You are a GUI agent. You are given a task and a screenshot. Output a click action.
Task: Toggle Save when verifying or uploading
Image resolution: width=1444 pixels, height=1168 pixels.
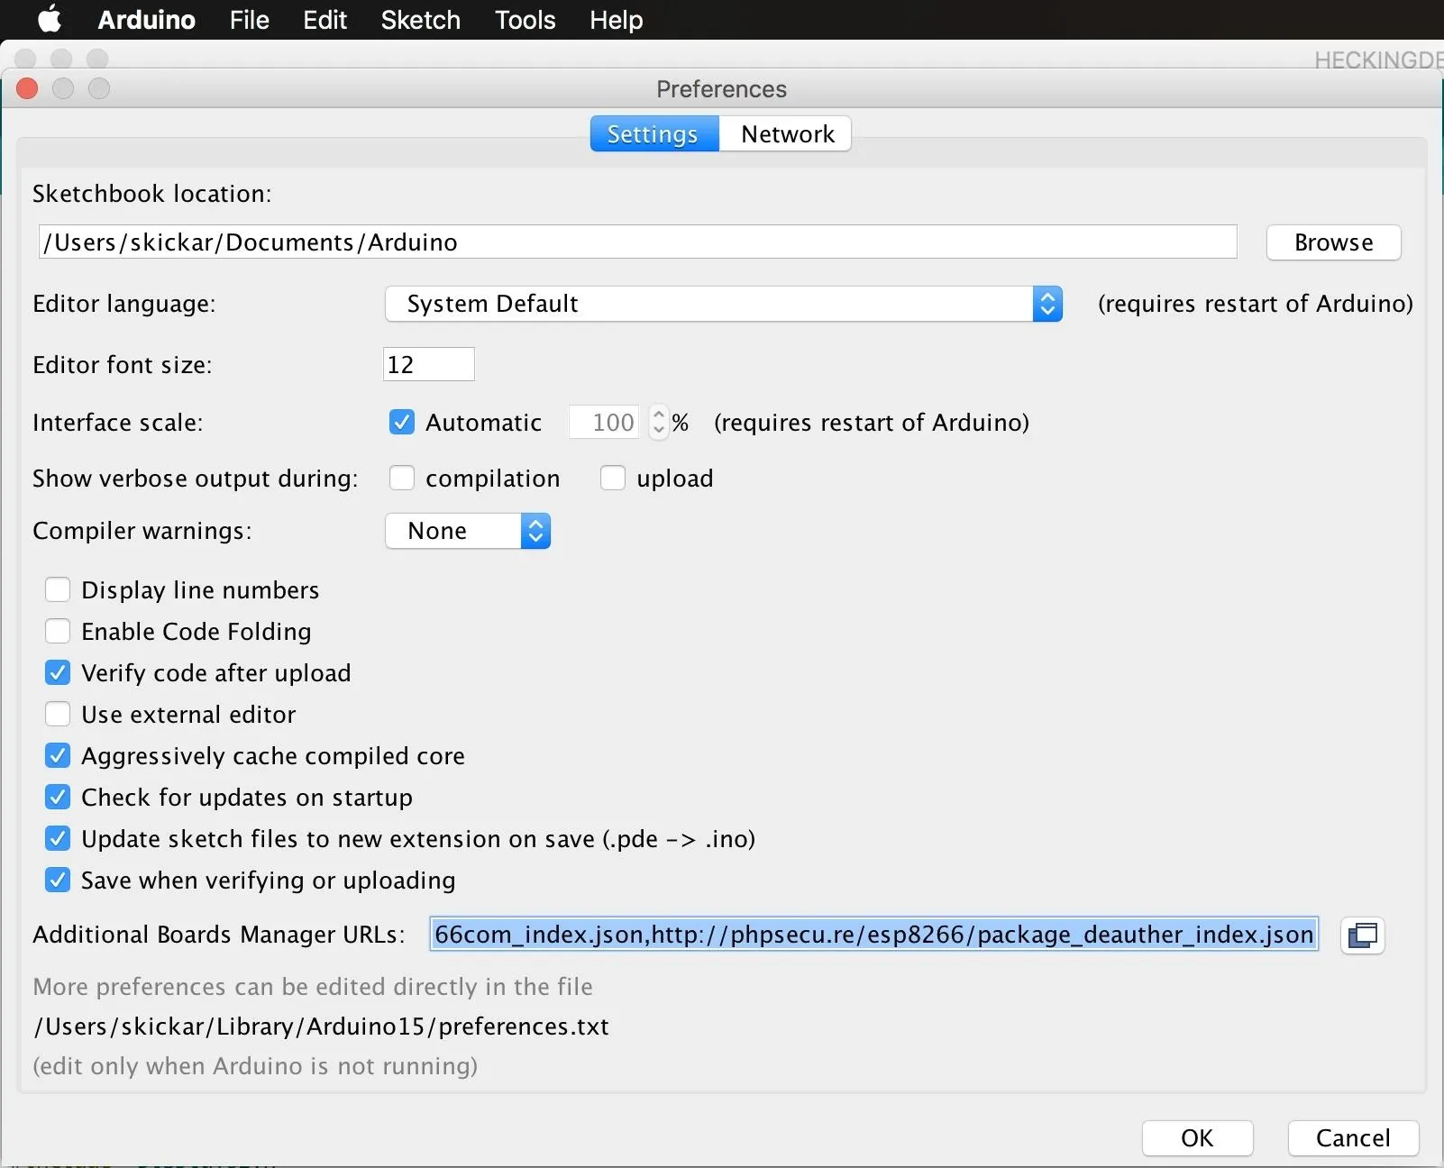58,880
